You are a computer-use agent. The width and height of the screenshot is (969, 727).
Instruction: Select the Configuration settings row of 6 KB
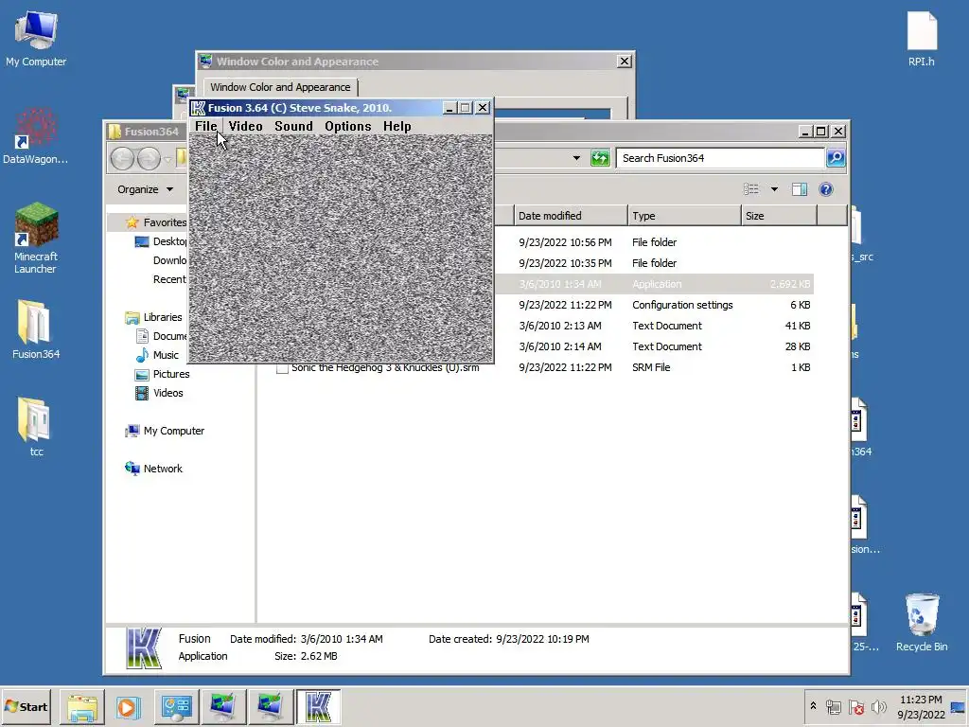pyautogui.click(x=653, y=305)
